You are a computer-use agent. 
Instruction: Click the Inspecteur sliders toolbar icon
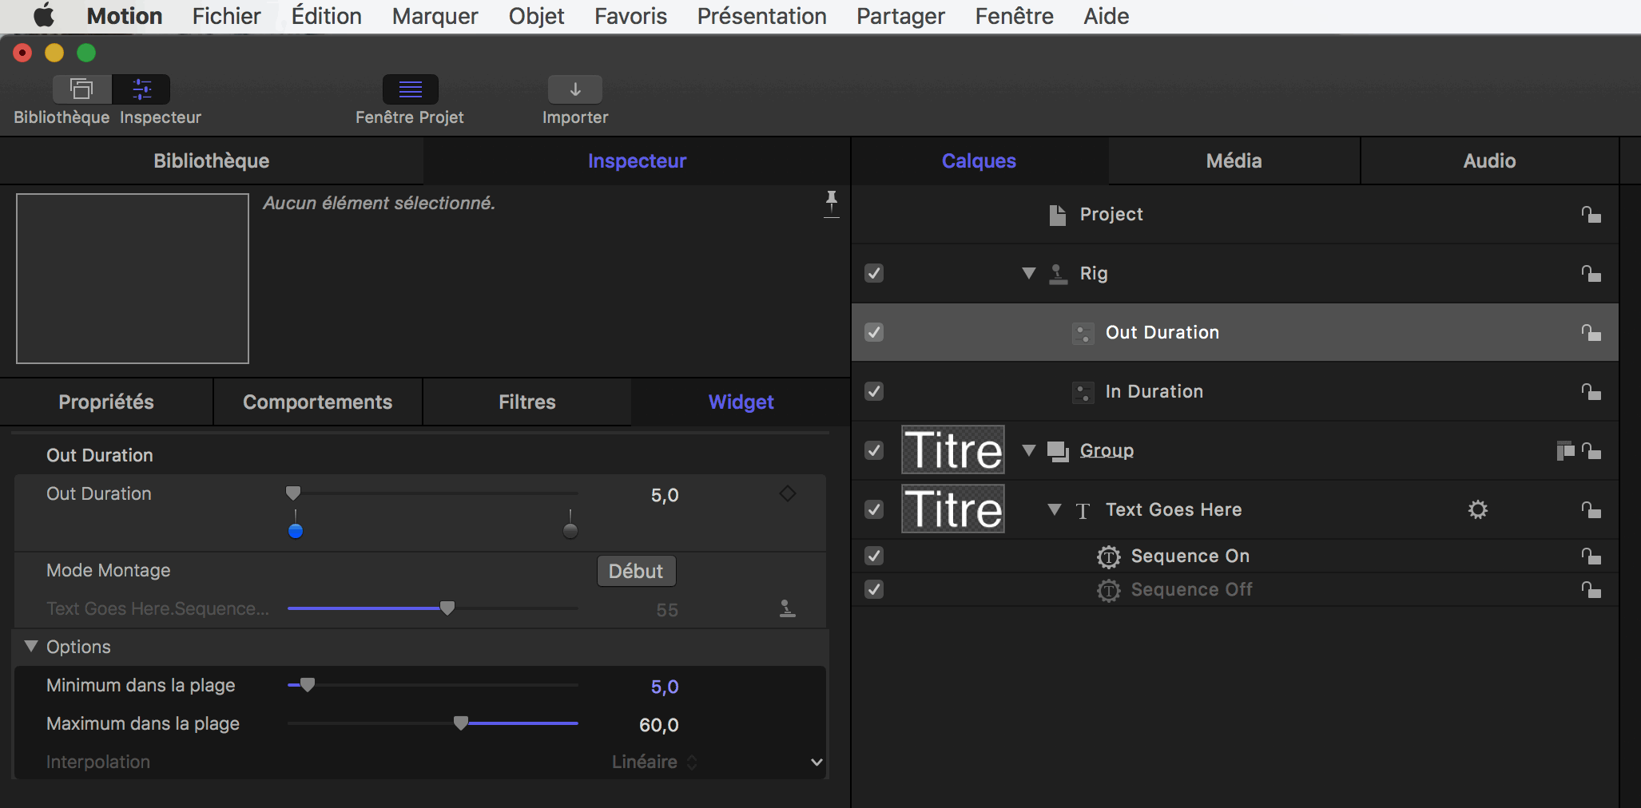point(141,89)
